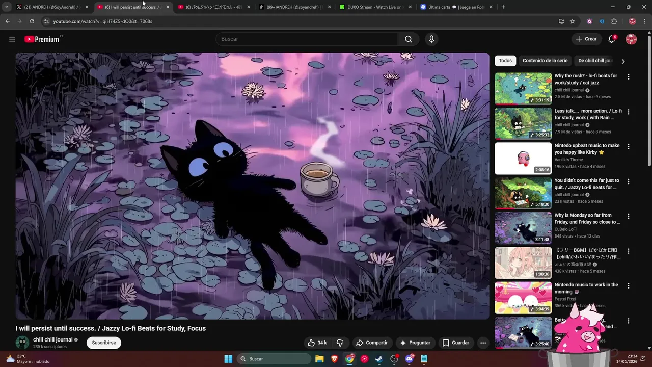Open options for 'Nintendo music to work' video
Screen dimensions: 652x367
(x=628, y=286)
